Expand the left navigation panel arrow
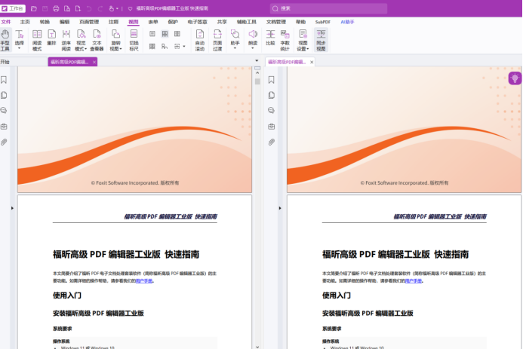Screen dimensions: 523x349 click(12, 208)
